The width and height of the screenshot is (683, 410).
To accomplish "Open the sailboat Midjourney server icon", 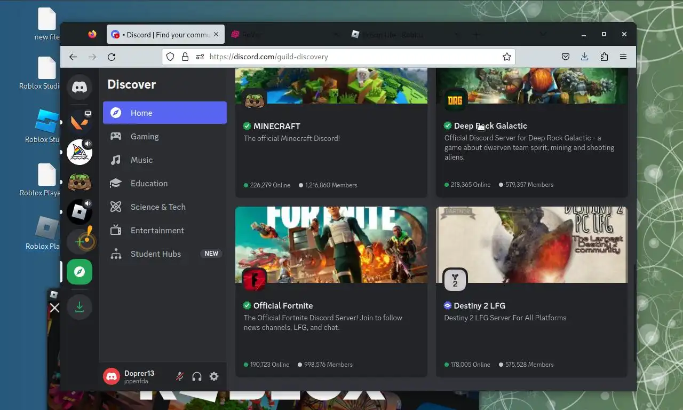I will point(80,152).
